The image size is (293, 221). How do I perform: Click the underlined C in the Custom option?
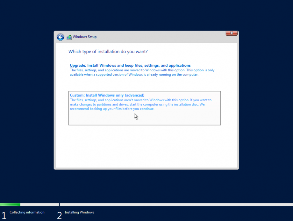coord(71,95)
